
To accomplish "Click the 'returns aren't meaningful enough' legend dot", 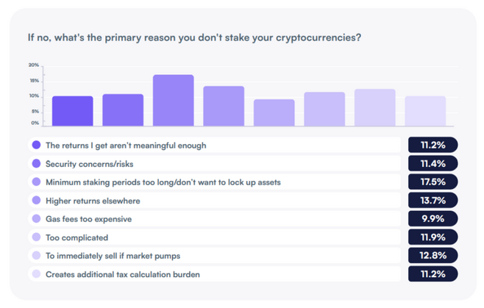I will [x=37, y=145].
